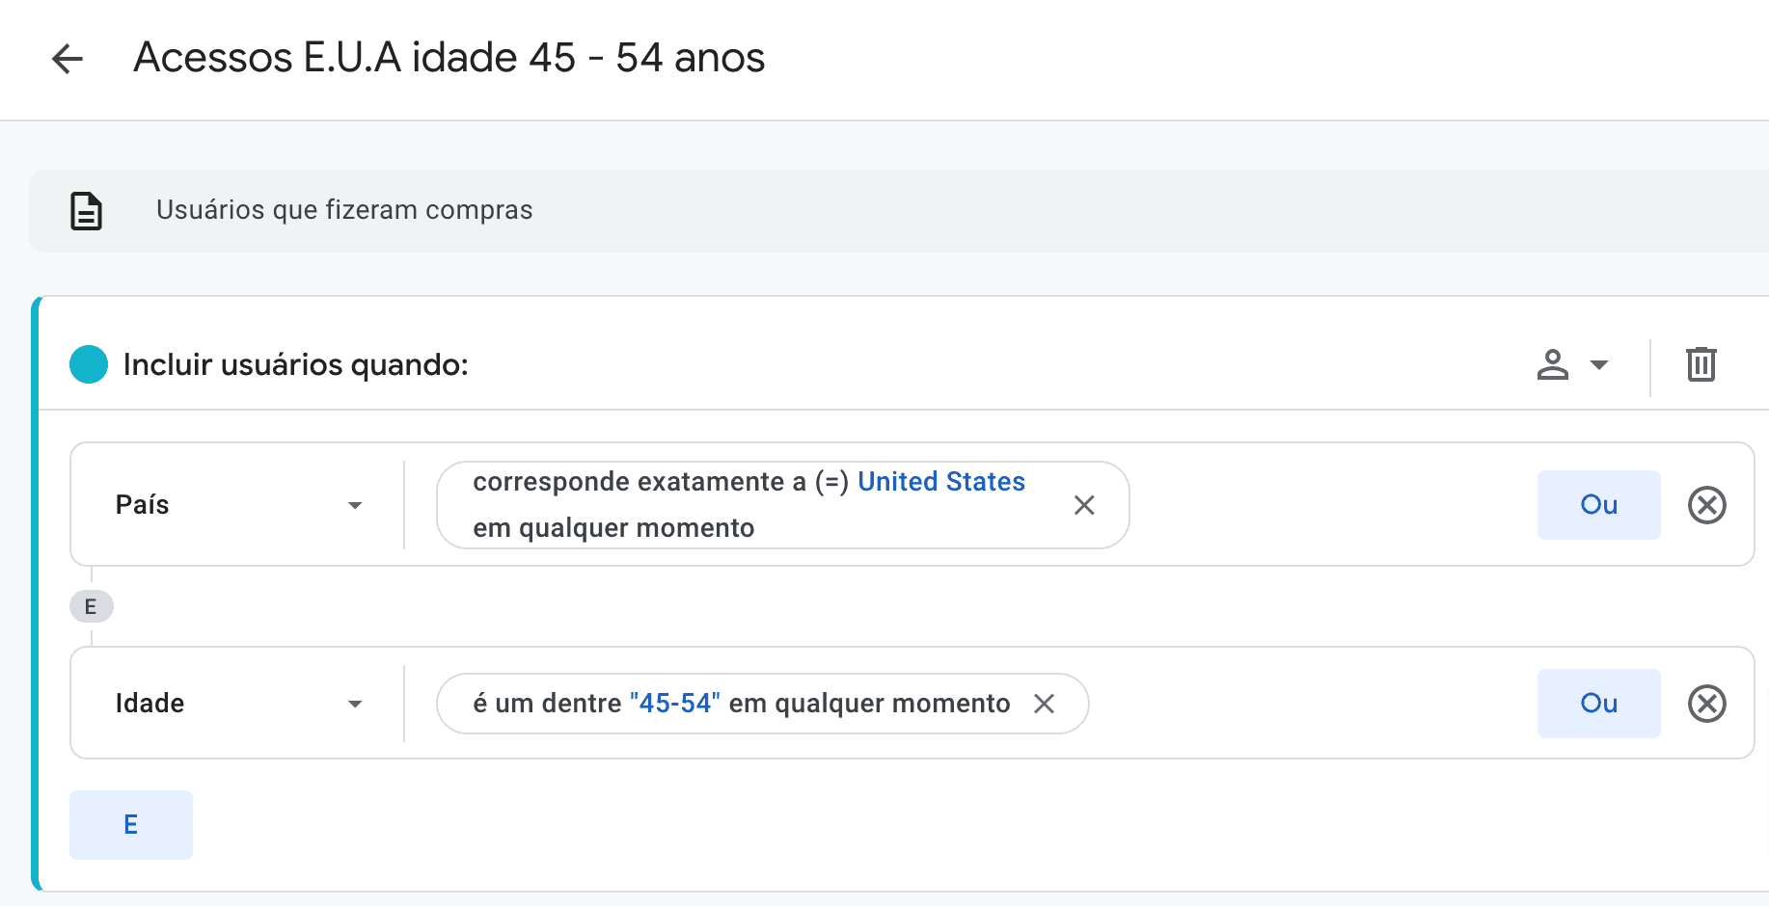The image size is (1769, 906).
Task: Select the "45-54" value link
Action: [x=675, y=703]
